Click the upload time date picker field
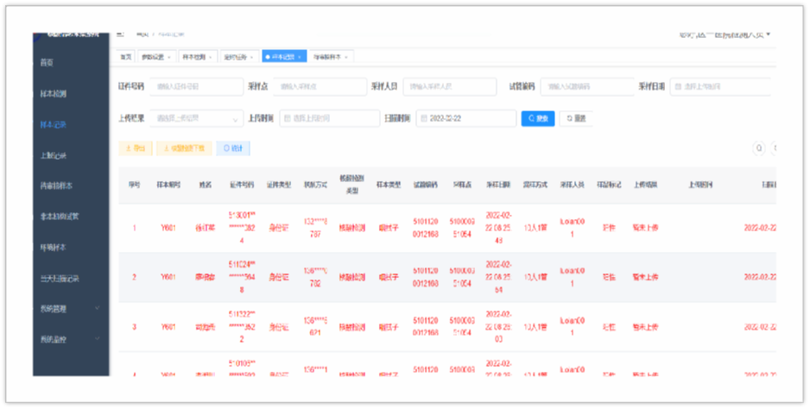 tap(328, 118)
